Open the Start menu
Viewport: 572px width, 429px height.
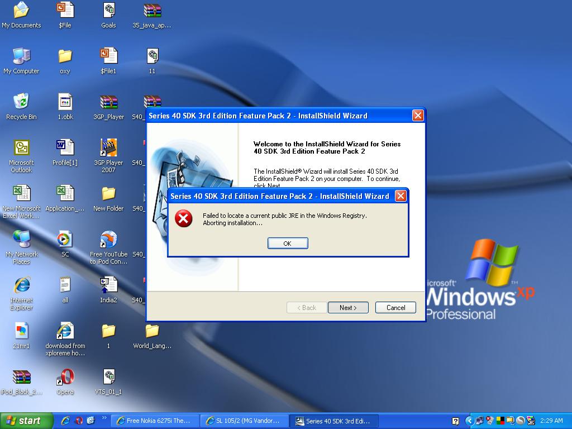[x=26, y=421]
